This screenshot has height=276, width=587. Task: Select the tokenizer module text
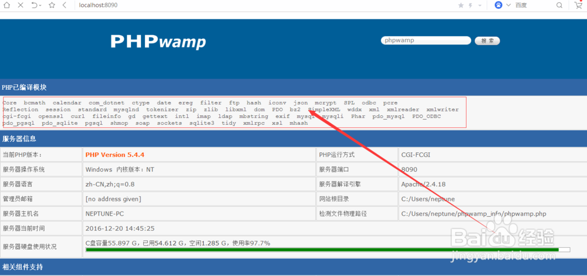[x=162, y=110]
